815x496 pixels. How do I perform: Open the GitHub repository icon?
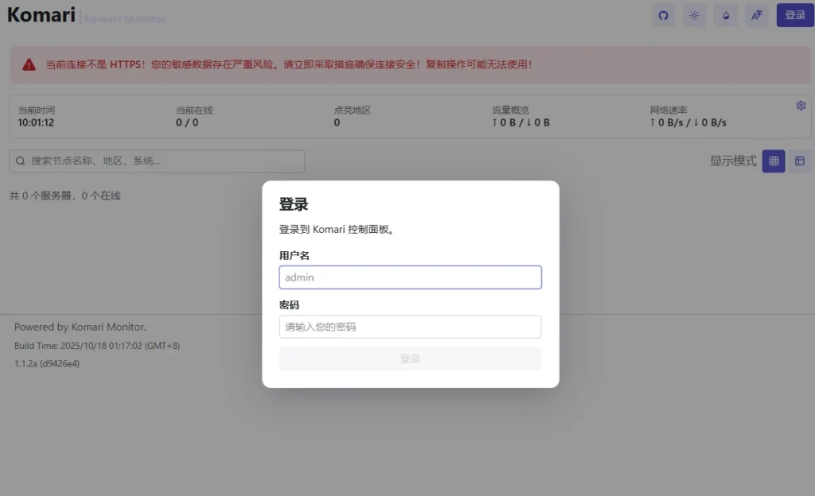pos(663,15)
